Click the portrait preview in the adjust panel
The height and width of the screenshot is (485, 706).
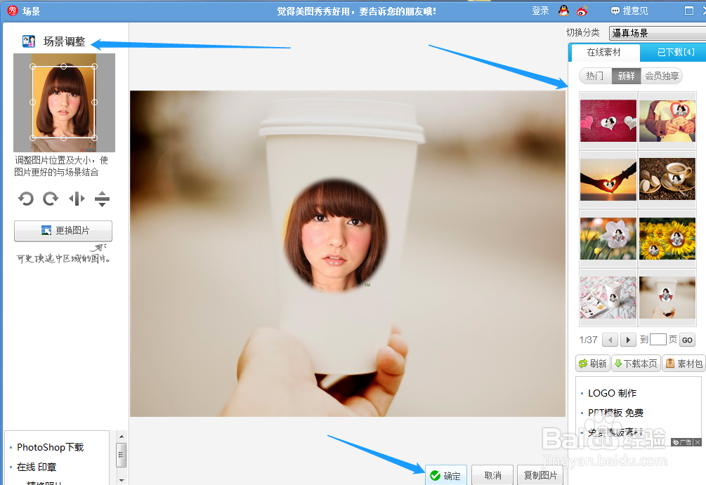[63, 102]
